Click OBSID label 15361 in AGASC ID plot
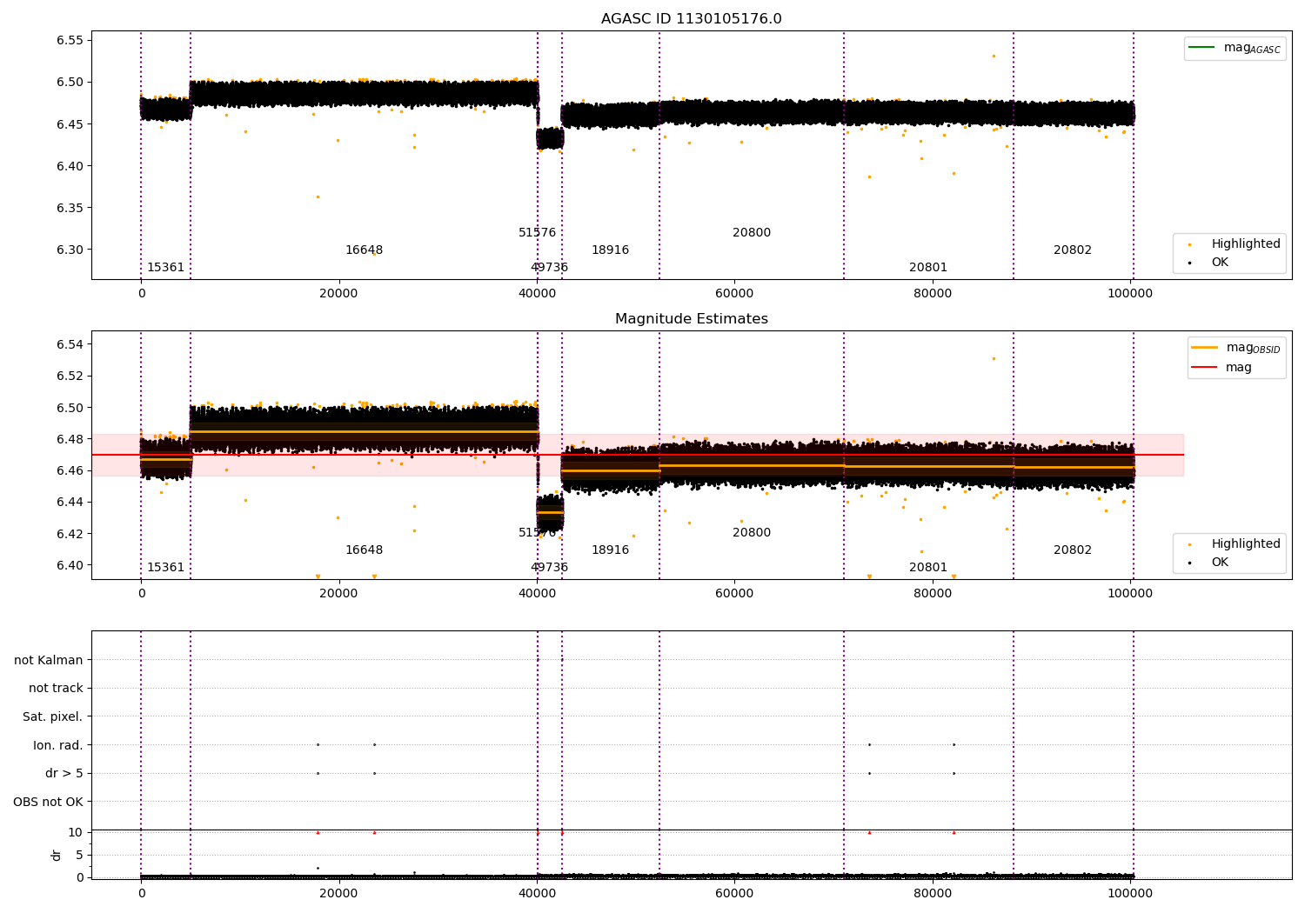 pos(165,268)
